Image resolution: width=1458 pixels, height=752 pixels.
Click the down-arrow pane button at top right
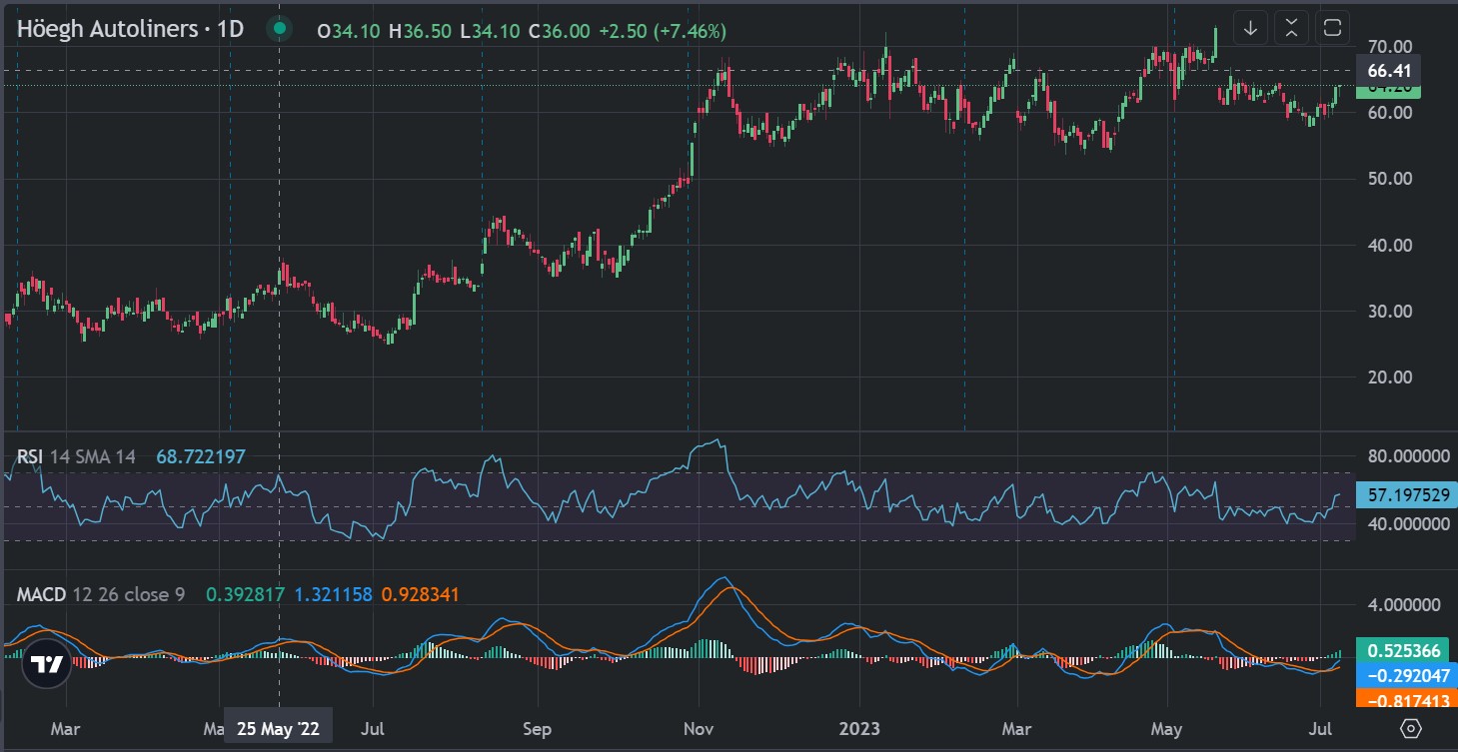click(x=1250, y=28)
